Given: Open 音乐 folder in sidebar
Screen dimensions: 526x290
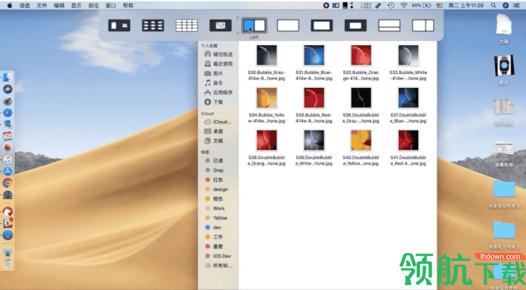Looking at the screenshot, I should tap(214, 83).
